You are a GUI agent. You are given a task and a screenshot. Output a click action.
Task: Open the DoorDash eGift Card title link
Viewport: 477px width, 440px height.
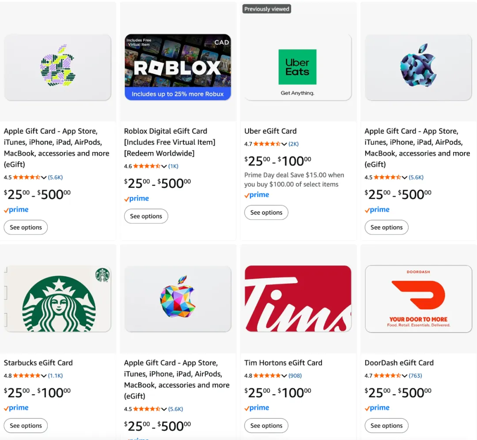click(x=399, y=363)
